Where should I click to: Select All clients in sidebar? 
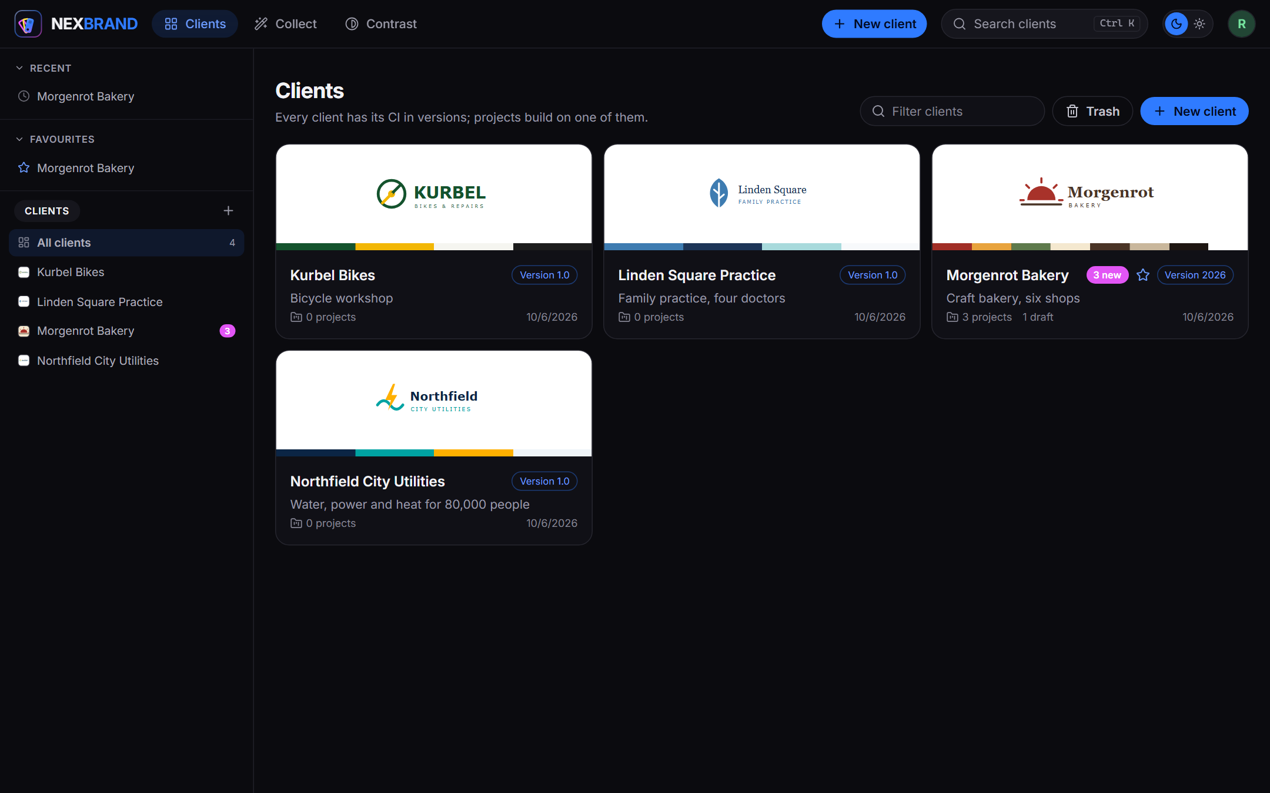(126, 243)
